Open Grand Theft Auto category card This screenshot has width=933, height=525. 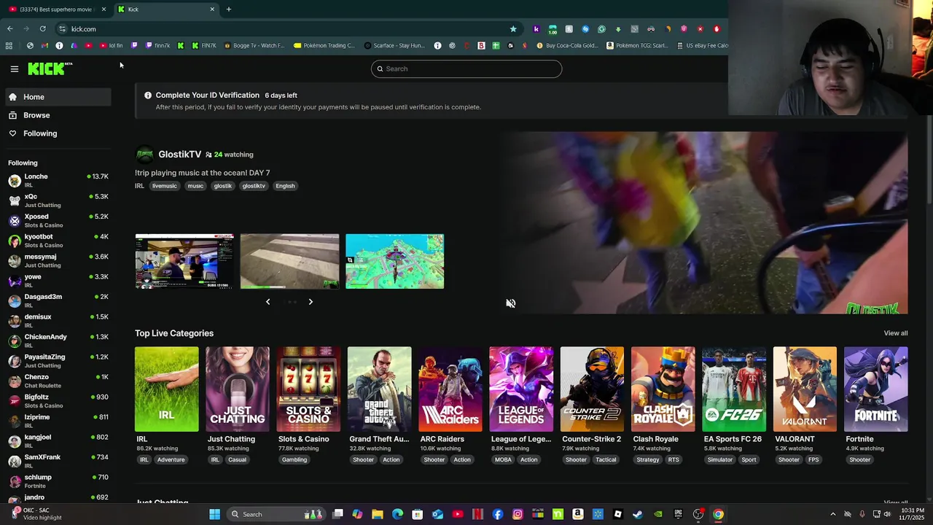[x=379, y=389]
